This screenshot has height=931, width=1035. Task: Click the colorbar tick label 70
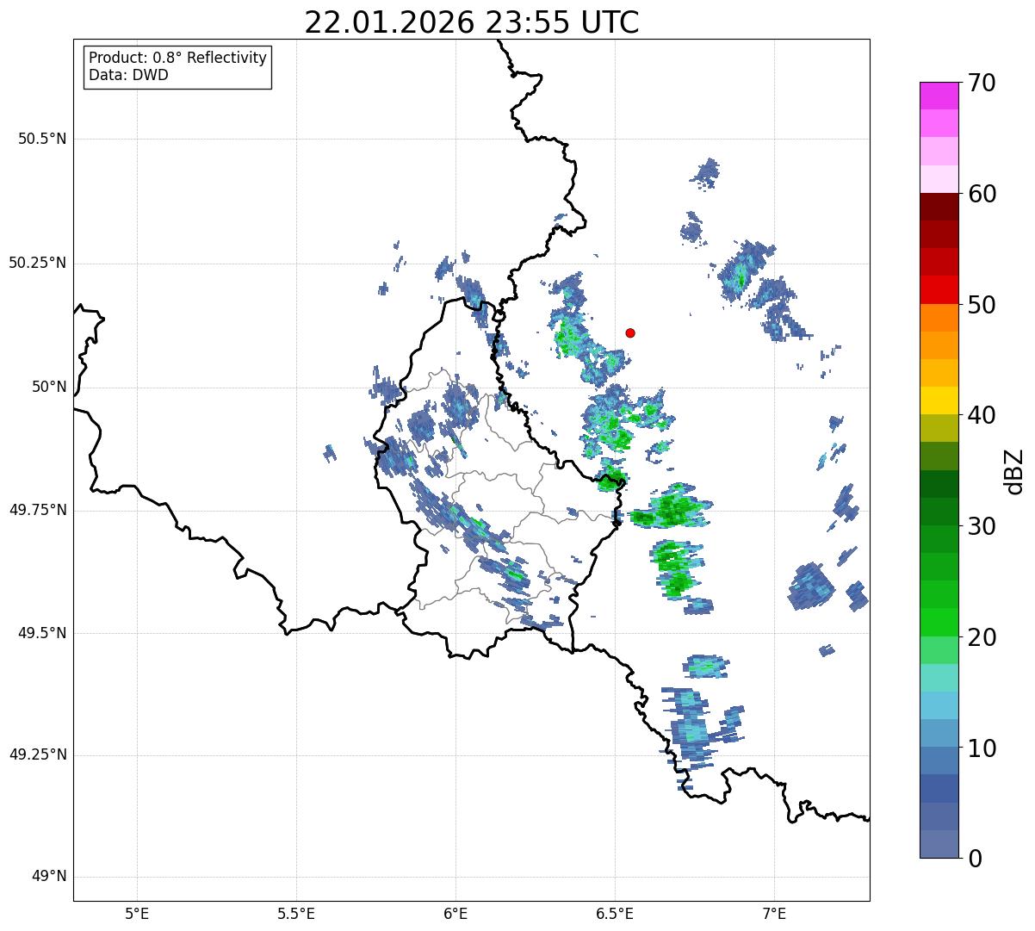click(x=982, y=83)
